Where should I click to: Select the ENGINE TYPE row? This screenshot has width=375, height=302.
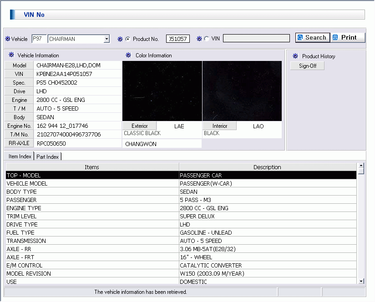coord(181,208)
